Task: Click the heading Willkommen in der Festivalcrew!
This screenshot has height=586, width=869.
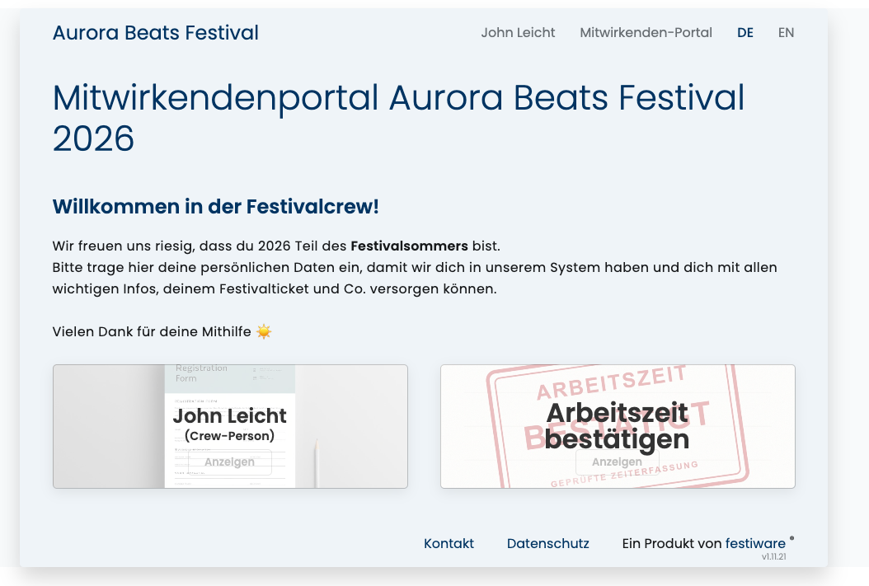Action: [x=215, y=206]
